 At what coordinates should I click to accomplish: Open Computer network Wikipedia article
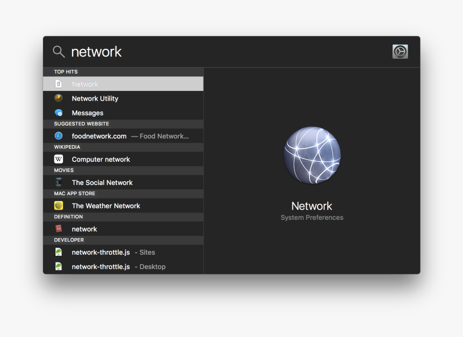click(123, 159)
